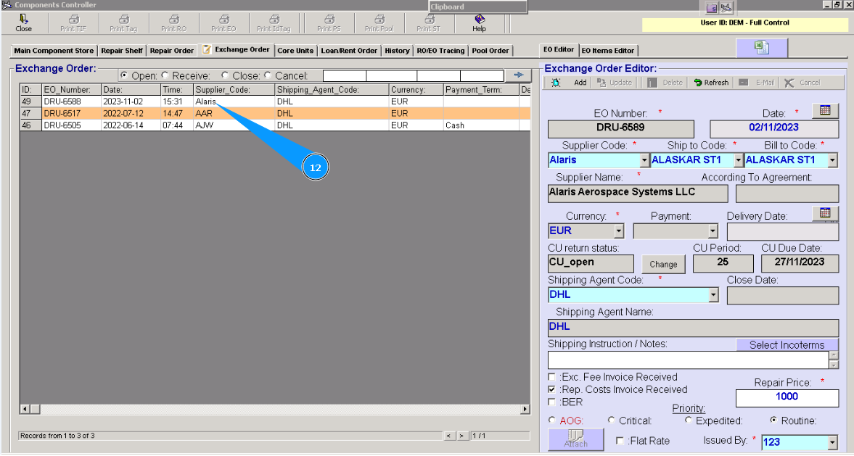
Task: Tick the BER checkbox
Action: pyautogui.click(x=551, y=402)
